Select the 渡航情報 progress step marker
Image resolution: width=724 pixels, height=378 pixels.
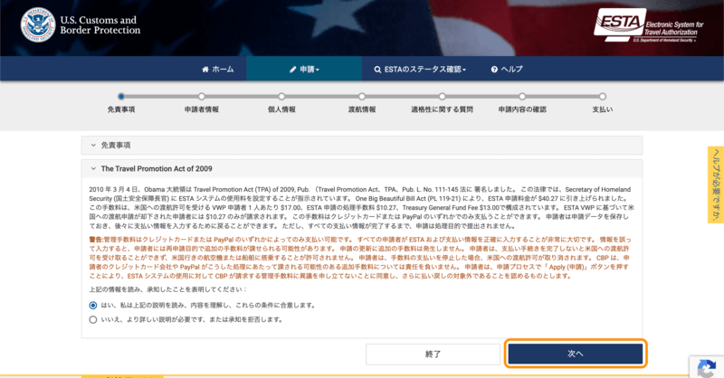(x=362, y=97)
